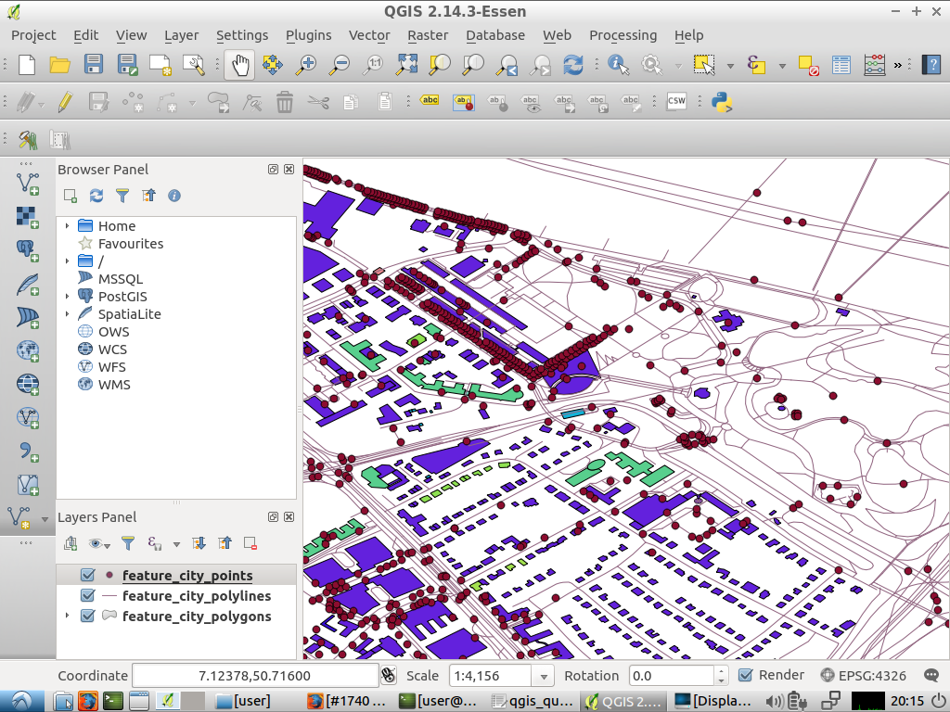
Task: Switch to the [user] taskbar window
Action: pos(244,701)
